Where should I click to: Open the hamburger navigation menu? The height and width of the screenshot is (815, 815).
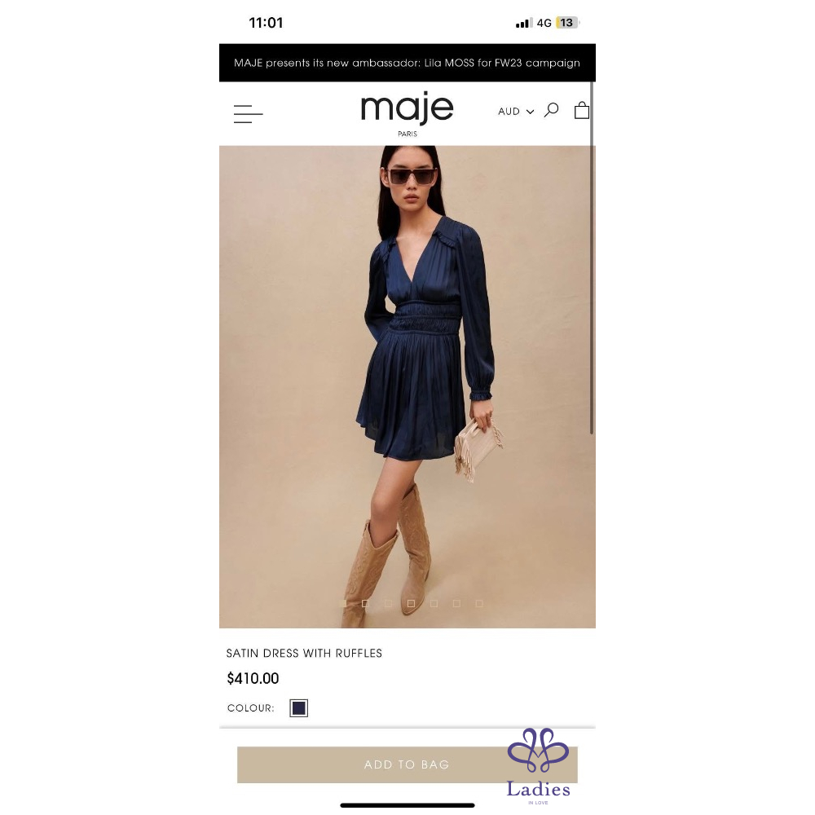pos(248,114)
